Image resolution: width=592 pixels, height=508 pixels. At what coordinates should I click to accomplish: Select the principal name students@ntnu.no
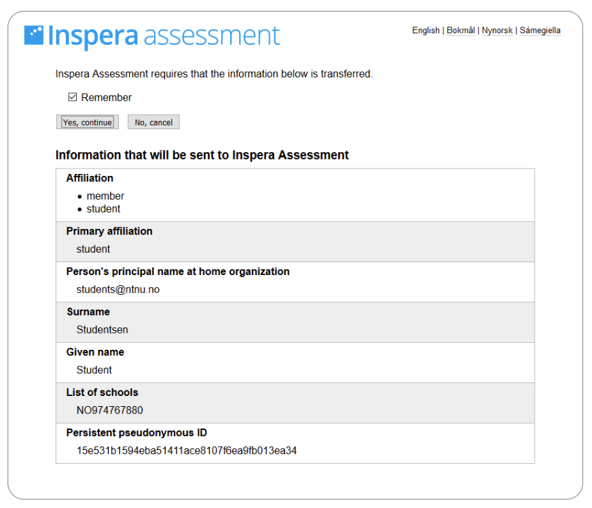(x=118, y=290)
